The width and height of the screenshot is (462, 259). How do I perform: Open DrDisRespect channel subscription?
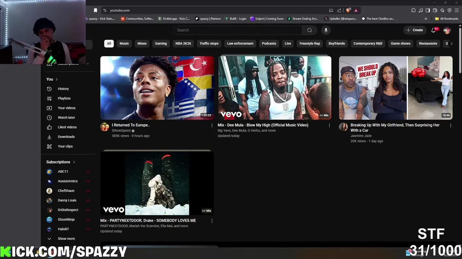[67, 210]
